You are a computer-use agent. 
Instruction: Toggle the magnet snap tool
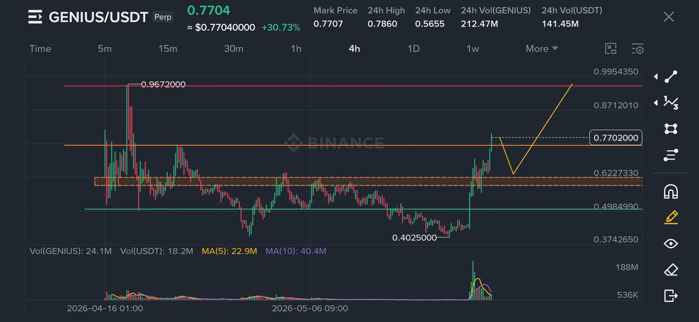671,191
